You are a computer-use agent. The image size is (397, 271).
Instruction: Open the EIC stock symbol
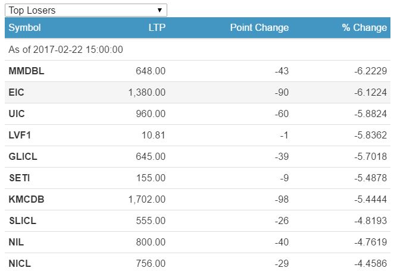17,93
